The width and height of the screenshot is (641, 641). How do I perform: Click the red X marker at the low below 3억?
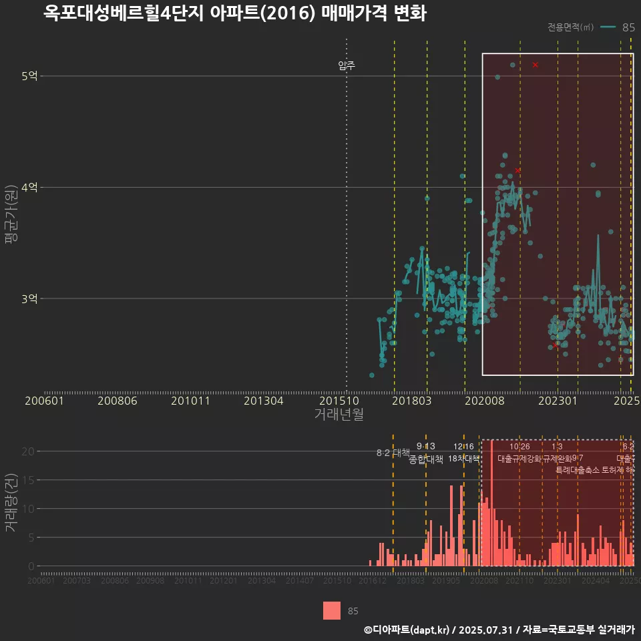555,345
